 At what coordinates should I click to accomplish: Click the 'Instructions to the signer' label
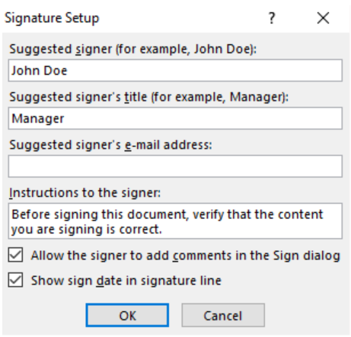click(x=85, y=192)
